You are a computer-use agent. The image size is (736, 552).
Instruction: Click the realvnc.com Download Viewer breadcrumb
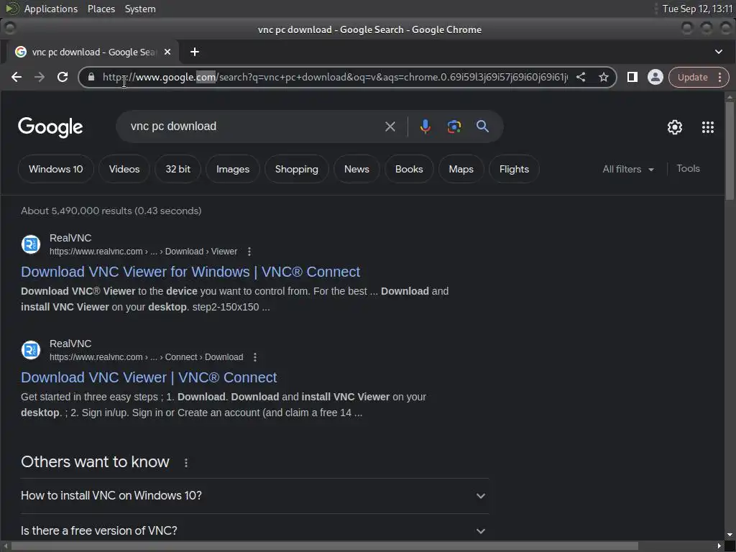click(x=143, y=252)
